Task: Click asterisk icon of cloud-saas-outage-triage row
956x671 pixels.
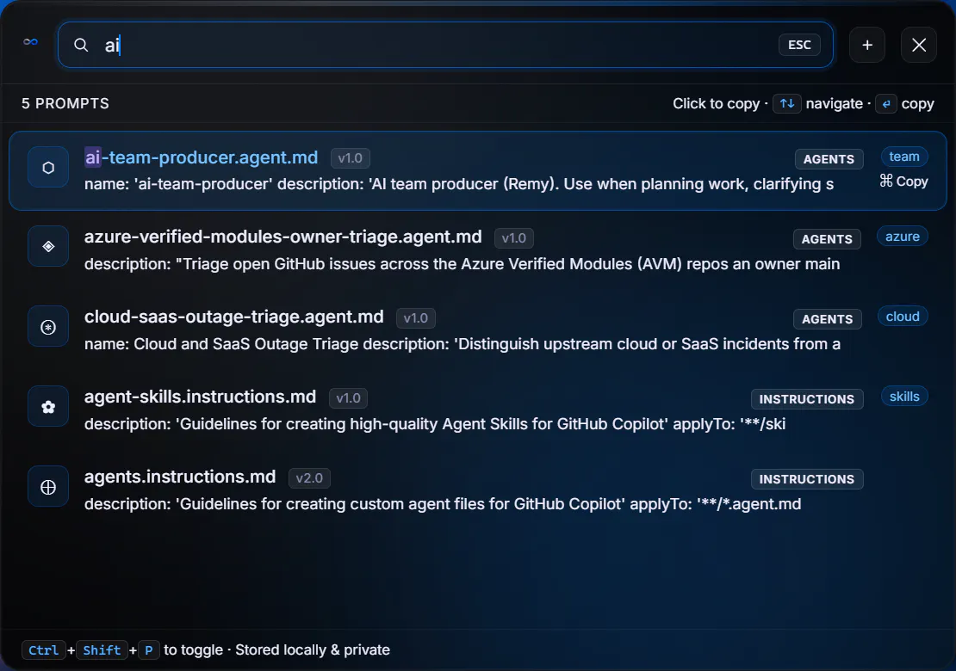Action: (x=48, y=327)
